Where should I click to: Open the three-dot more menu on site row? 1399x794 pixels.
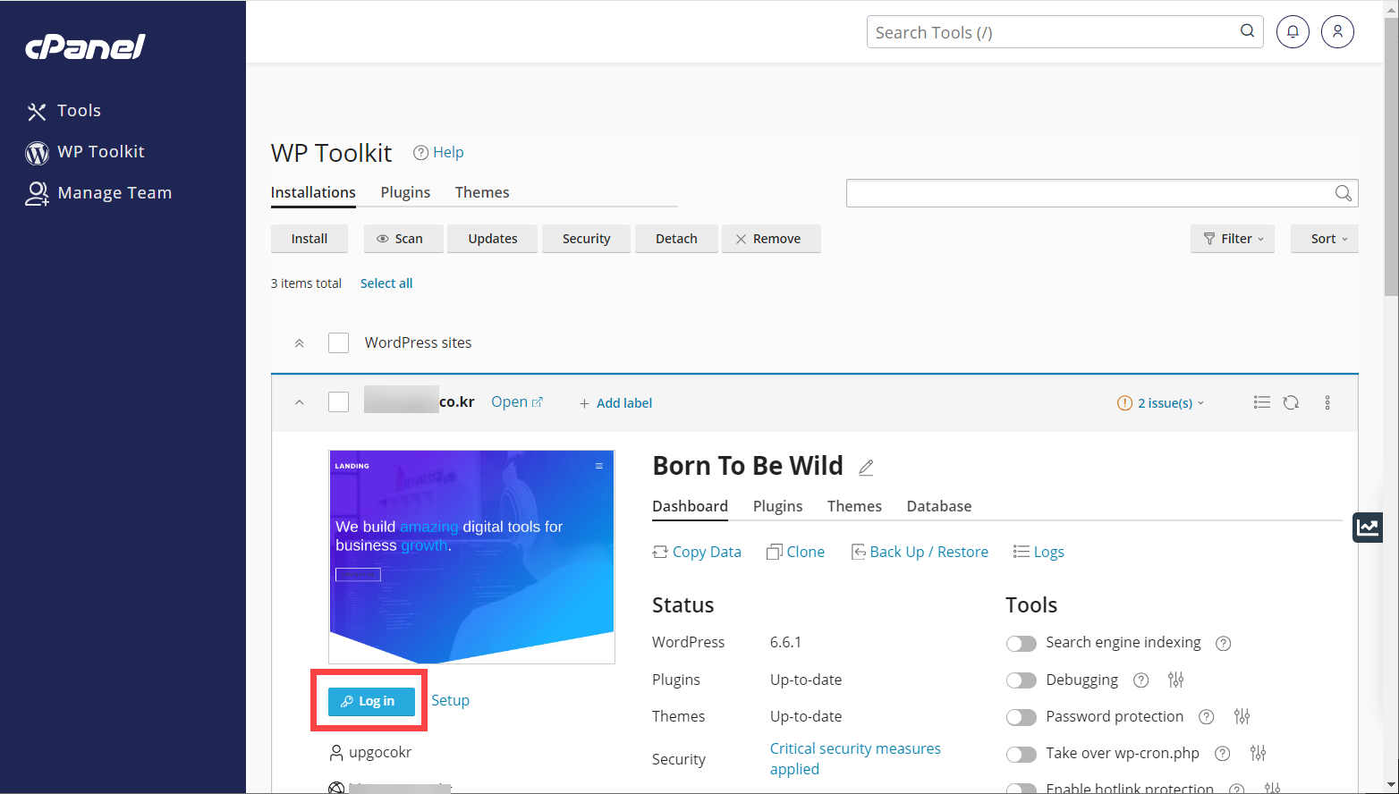(1327, 402)
